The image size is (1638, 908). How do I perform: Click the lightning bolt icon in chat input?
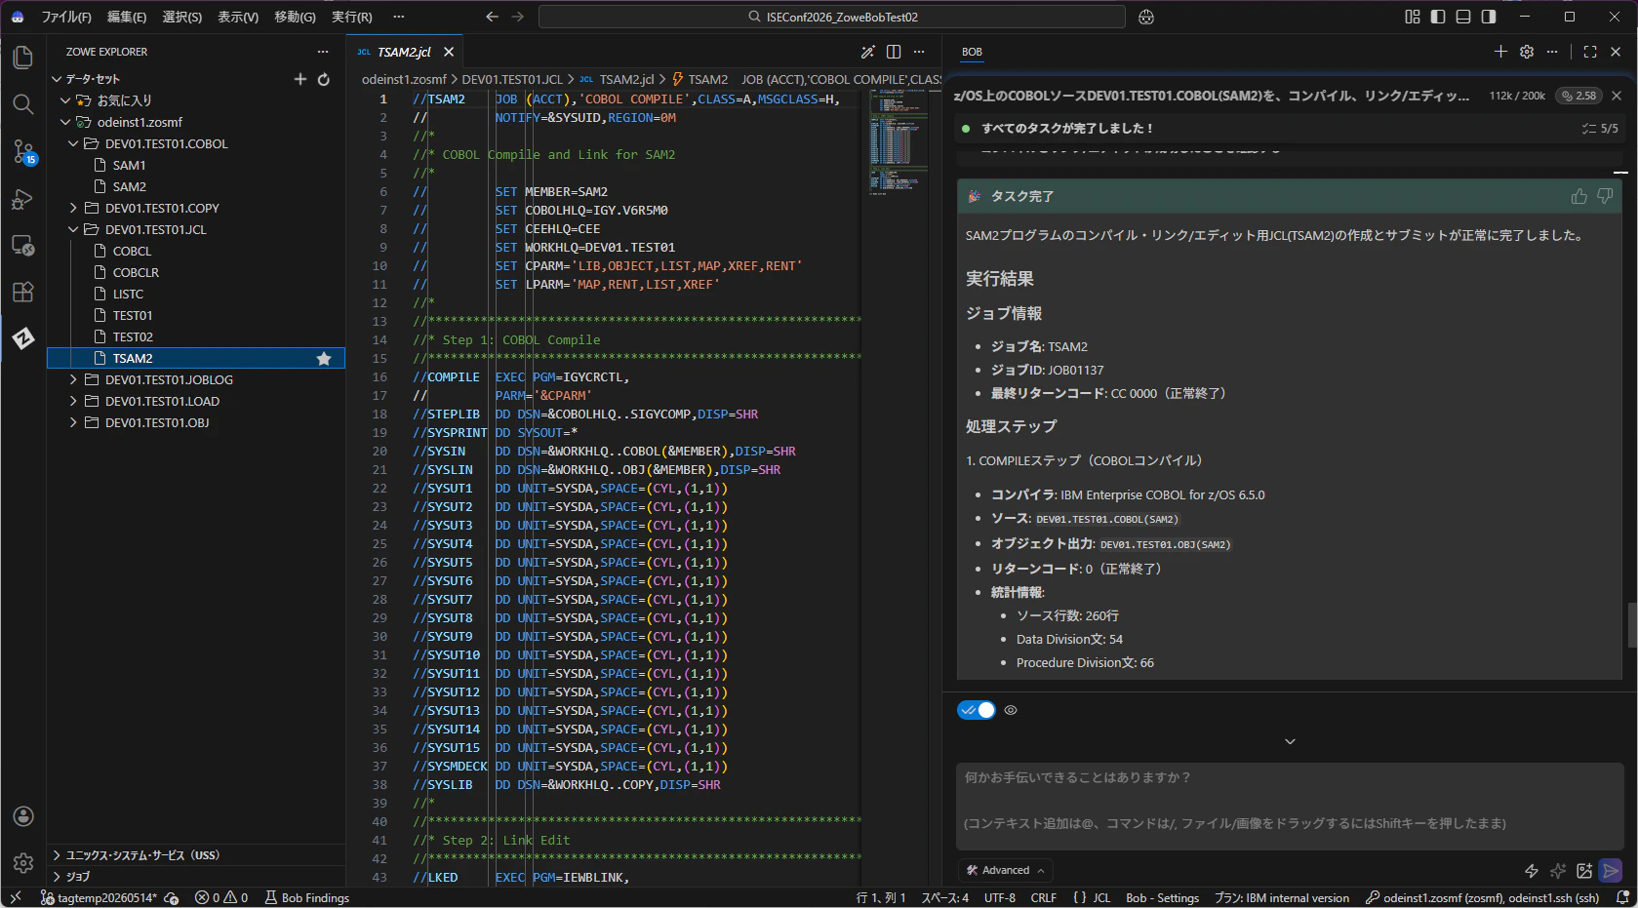click(x=1532, y=871)
